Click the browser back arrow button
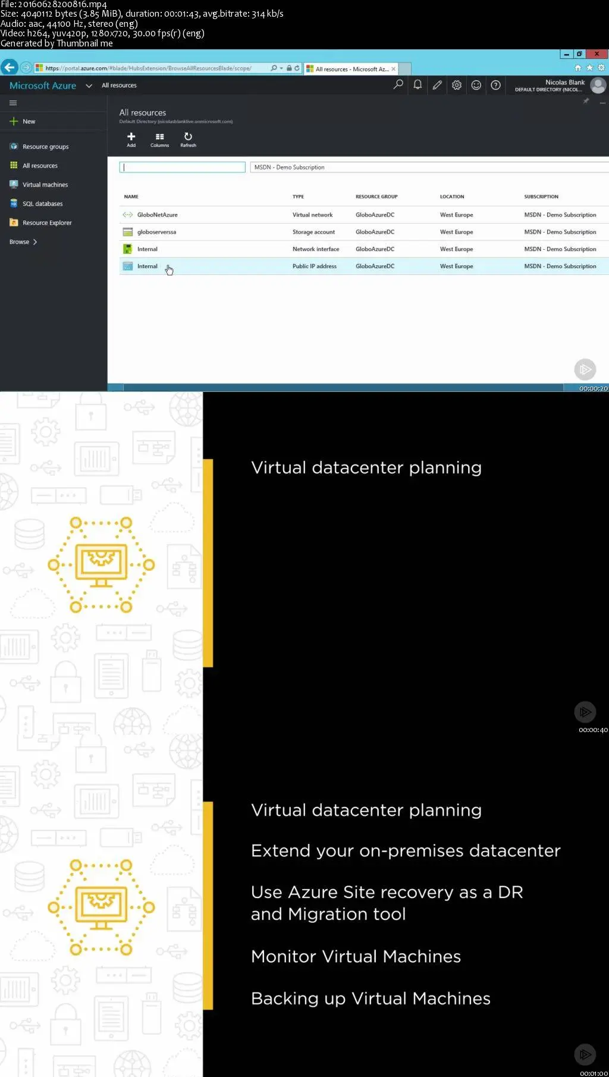 pos(9,67)
